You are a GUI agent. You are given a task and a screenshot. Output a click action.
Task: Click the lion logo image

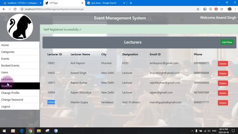coord(20,27)
